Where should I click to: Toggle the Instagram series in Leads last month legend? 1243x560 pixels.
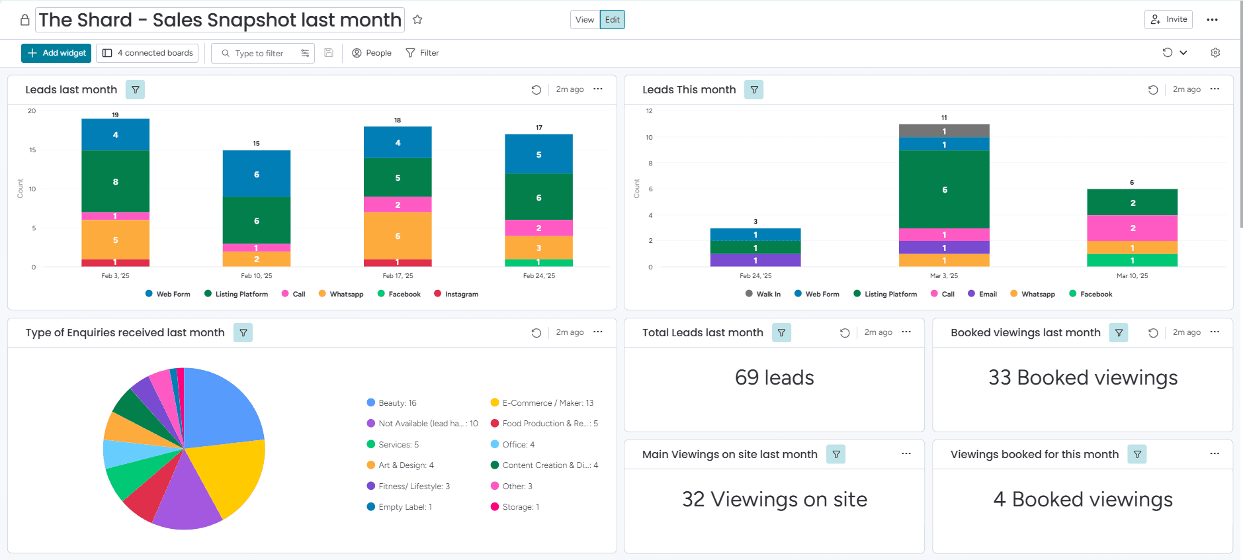click(x=456, y=294)
